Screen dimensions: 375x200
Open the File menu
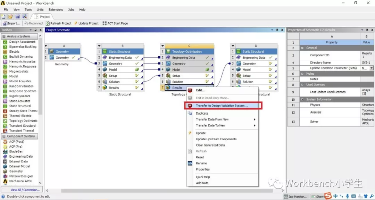click(6, 10)
